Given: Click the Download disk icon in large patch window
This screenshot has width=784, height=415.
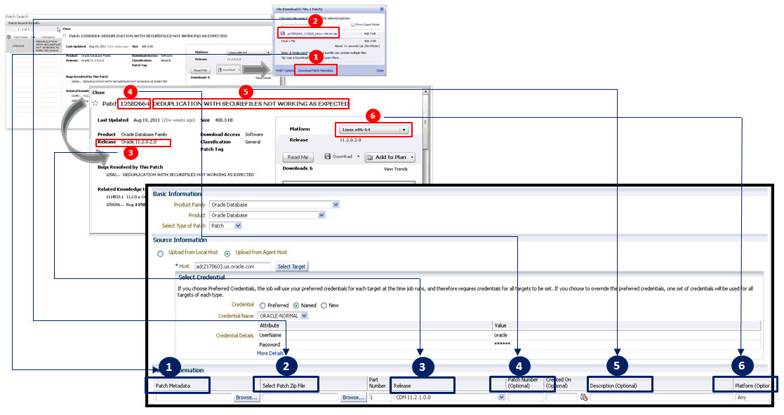Looking at the screenshot, I should (x=328, y=156).
